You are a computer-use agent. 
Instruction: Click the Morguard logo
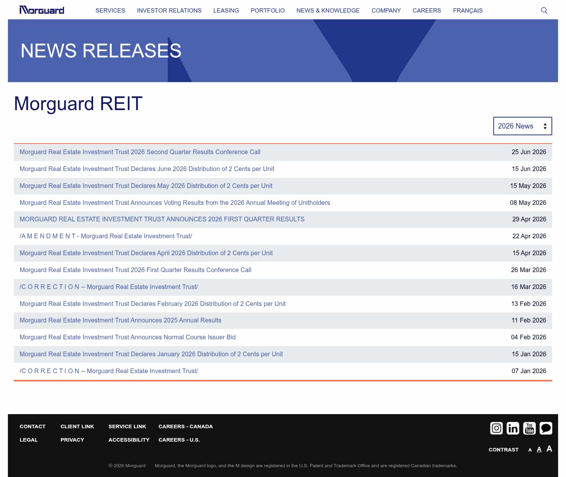pos(42,10)
